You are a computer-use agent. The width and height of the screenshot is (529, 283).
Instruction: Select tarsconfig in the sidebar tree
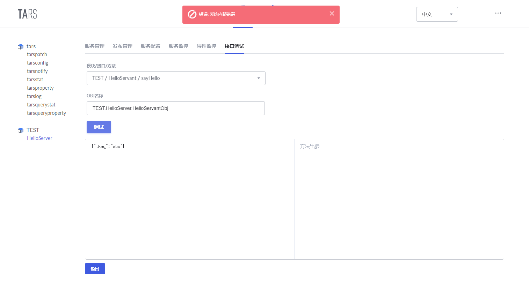pyautogui.click(x=37, y=62)
